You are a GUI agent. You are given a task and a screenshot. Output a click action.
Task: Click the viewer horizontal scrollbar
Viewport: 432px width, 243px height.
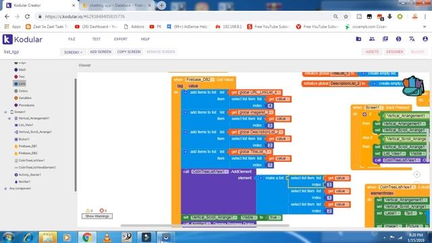205,225
